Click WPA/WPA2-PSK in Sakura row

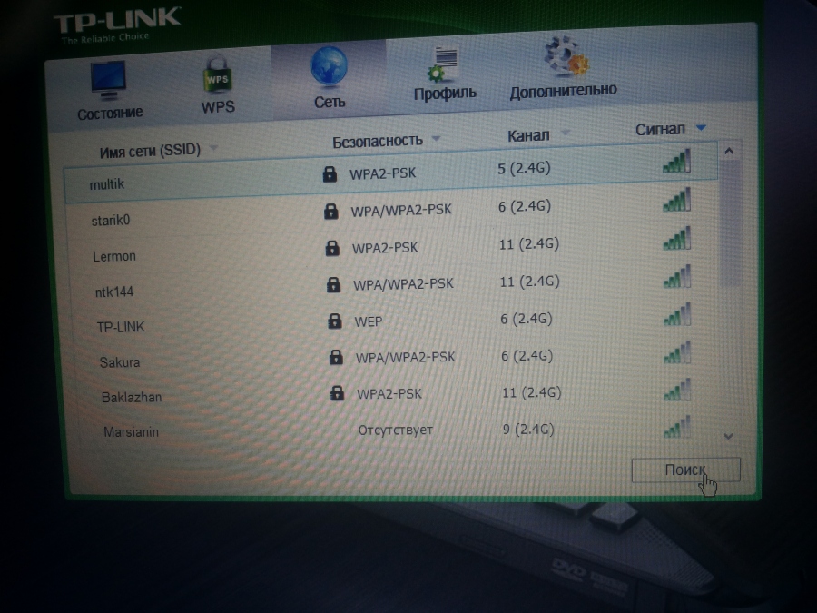pyautogui.click(x=406, y=357)
